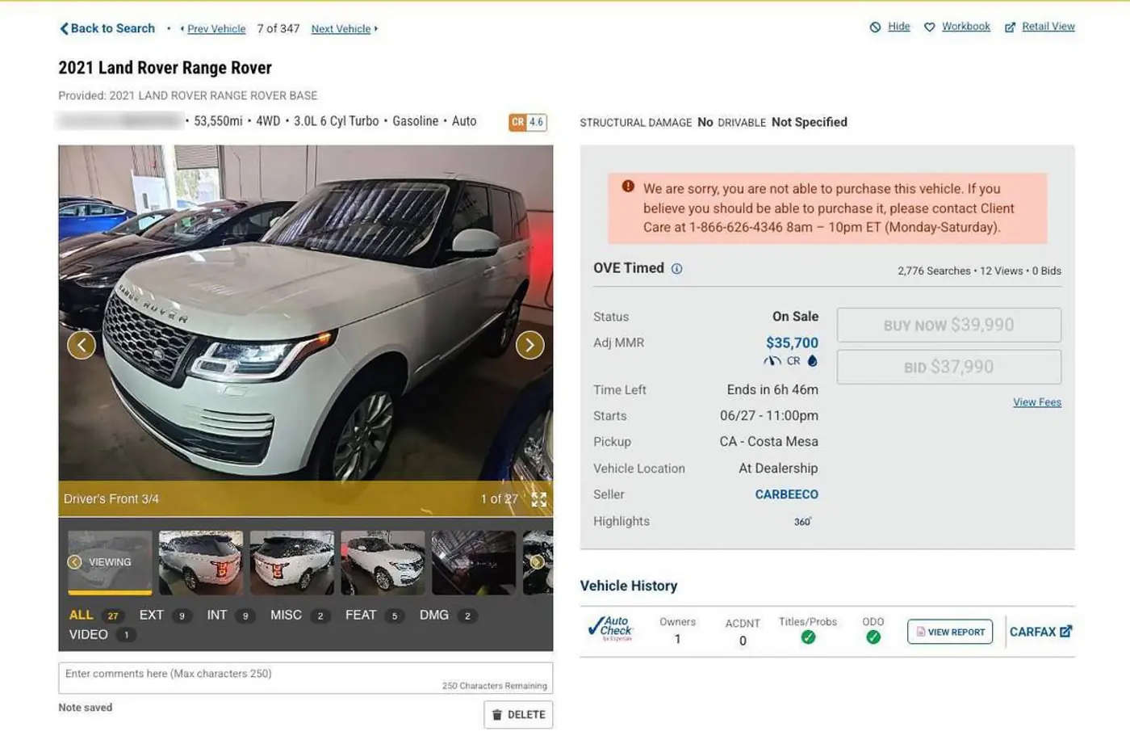1130x748 pixels.
Task: Click the Retail View external link icon
Action: coord(1010,27)
